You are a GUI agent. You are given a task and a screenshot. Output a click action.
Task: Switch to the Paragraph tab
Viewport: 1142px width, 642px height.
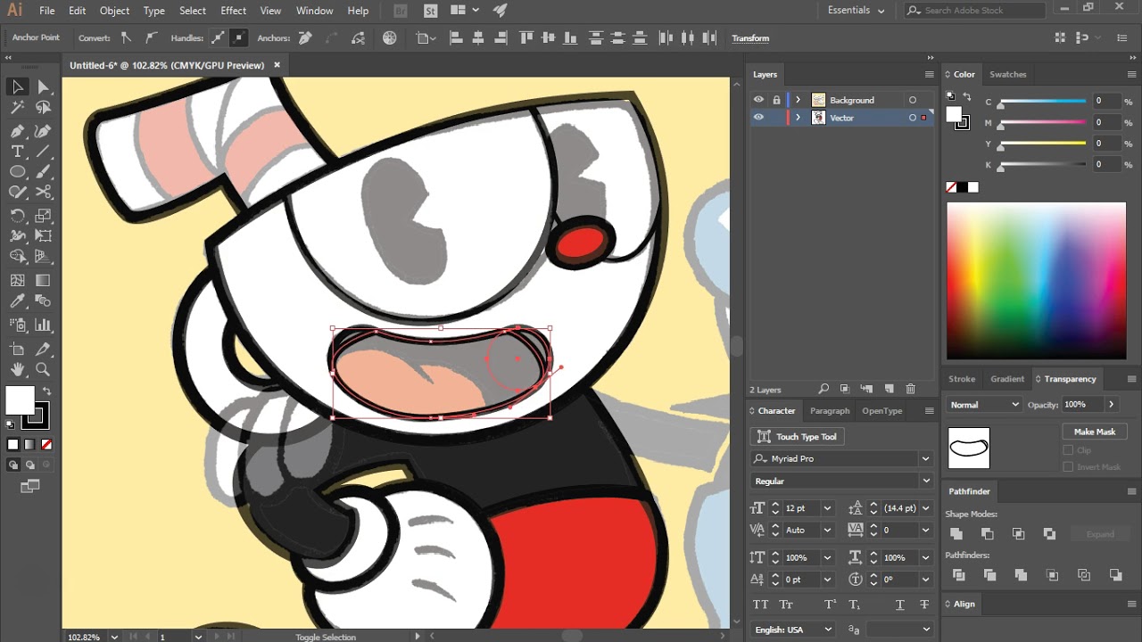click(x=830, y=411)
